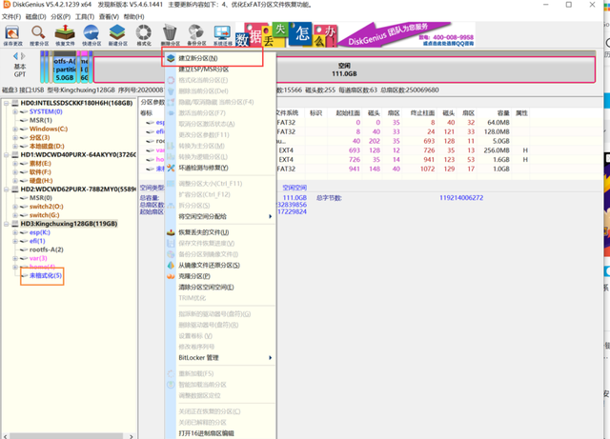Open the 分区(P) menu
Viewport: 610px width, 439px height.
tap(60, 17)
